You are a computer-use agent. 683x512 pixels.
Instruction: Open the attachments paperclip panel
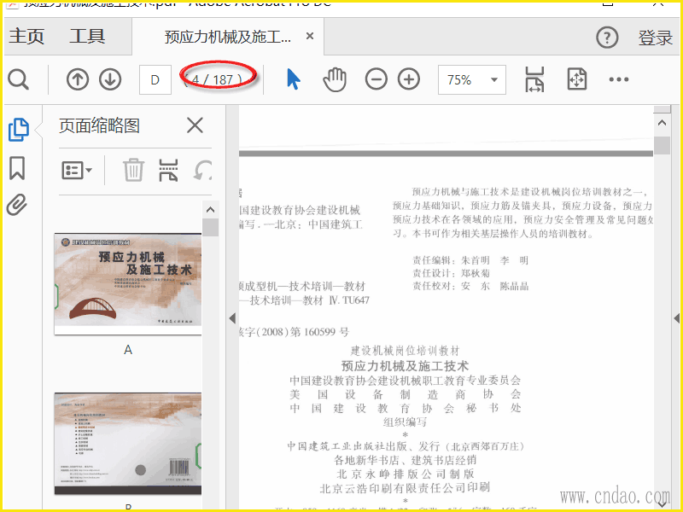[x=17, y=205]
